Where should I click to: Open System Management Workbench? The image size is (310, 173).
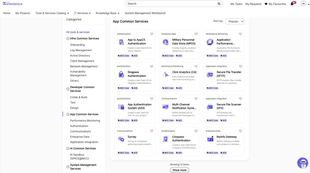145,13
